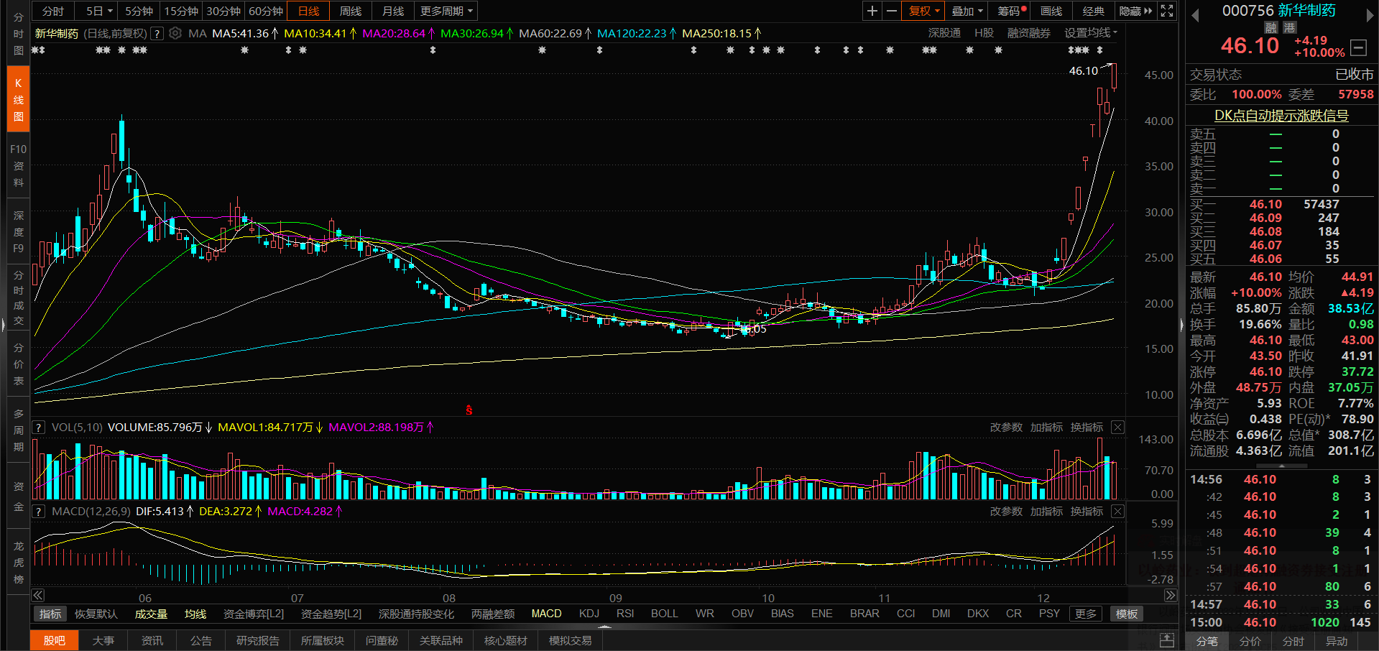1379x651 pixels.
Task: Toggle 经典 classic layout
Action: [x=1094, y=11]
